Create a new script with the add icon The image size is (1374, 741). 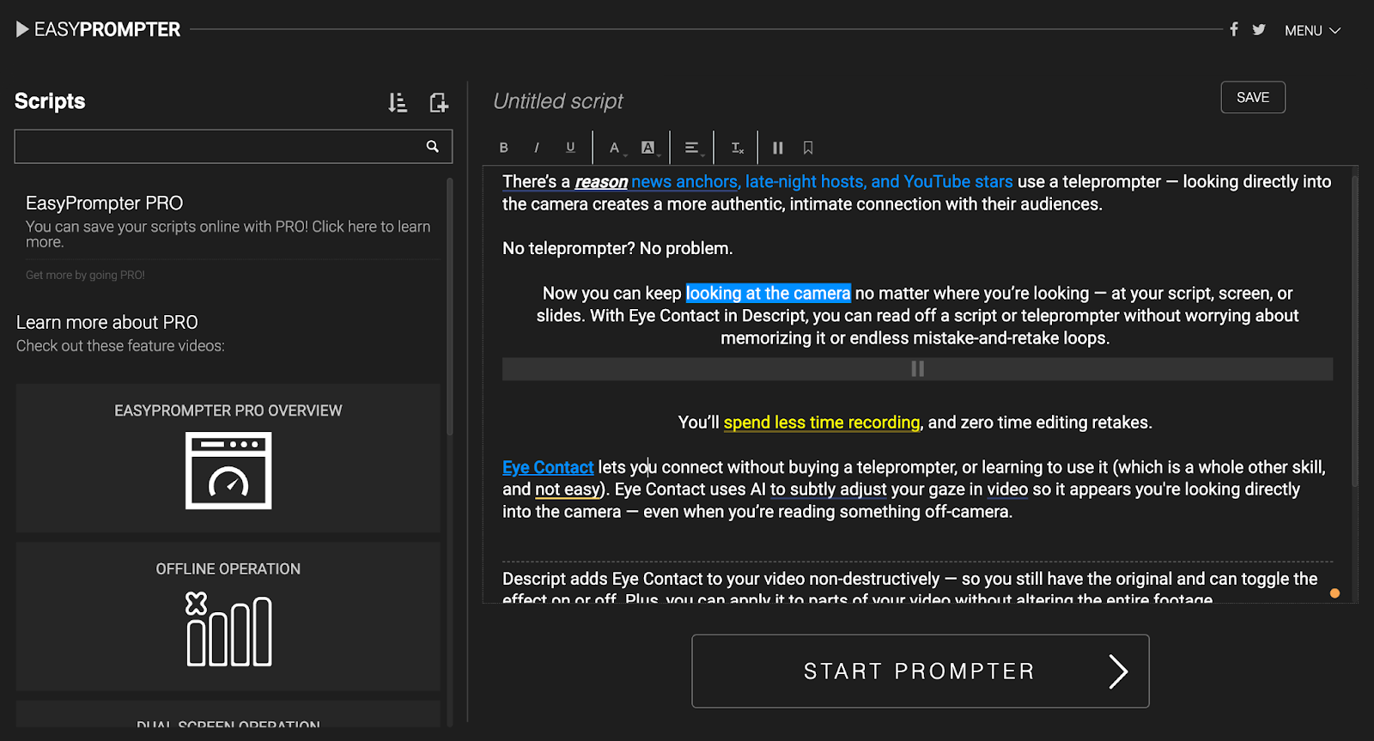click(x=439, y=103)
